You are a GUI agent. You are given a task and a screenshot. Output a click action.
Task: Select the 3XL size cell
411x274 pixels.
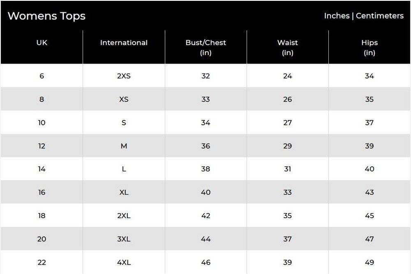[x=124, y=239]
